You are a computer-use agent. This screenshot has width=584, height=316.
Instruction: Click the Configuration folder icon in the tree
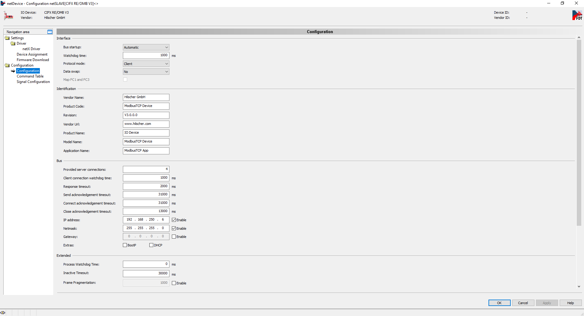[x=7, y=65]
